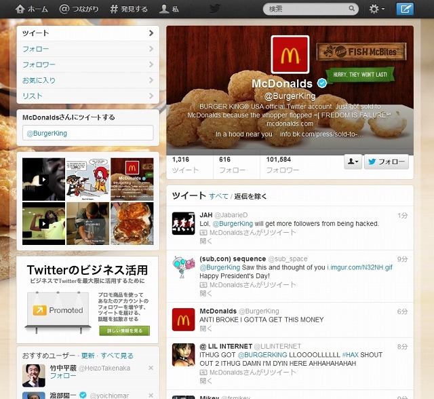Switch to 返信を除く tweets filter

pyautogui.click(x=250, y=196)
